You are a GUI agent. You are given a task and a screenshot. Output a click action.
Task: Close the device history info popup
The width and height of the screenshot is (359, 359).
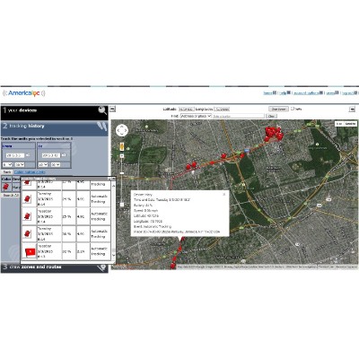pyautogui.click(x=224, y=194)
